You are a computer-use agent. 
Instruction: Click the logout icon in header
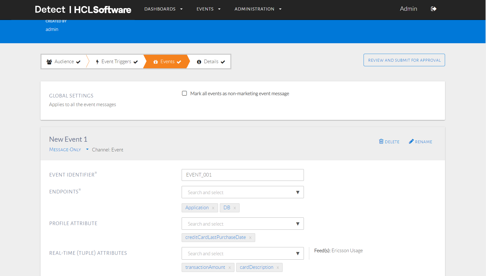tap(433, 9)
